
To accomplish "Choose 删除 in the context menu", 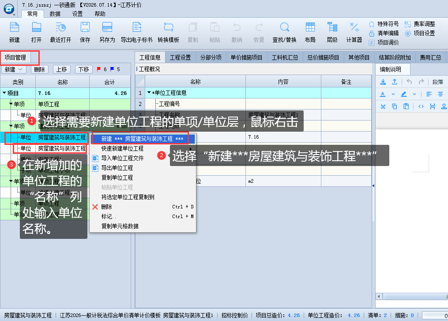I will (x=143, y=207).
